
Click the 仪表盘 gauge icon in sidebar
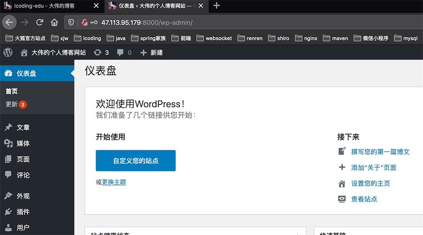click(8, 73)
